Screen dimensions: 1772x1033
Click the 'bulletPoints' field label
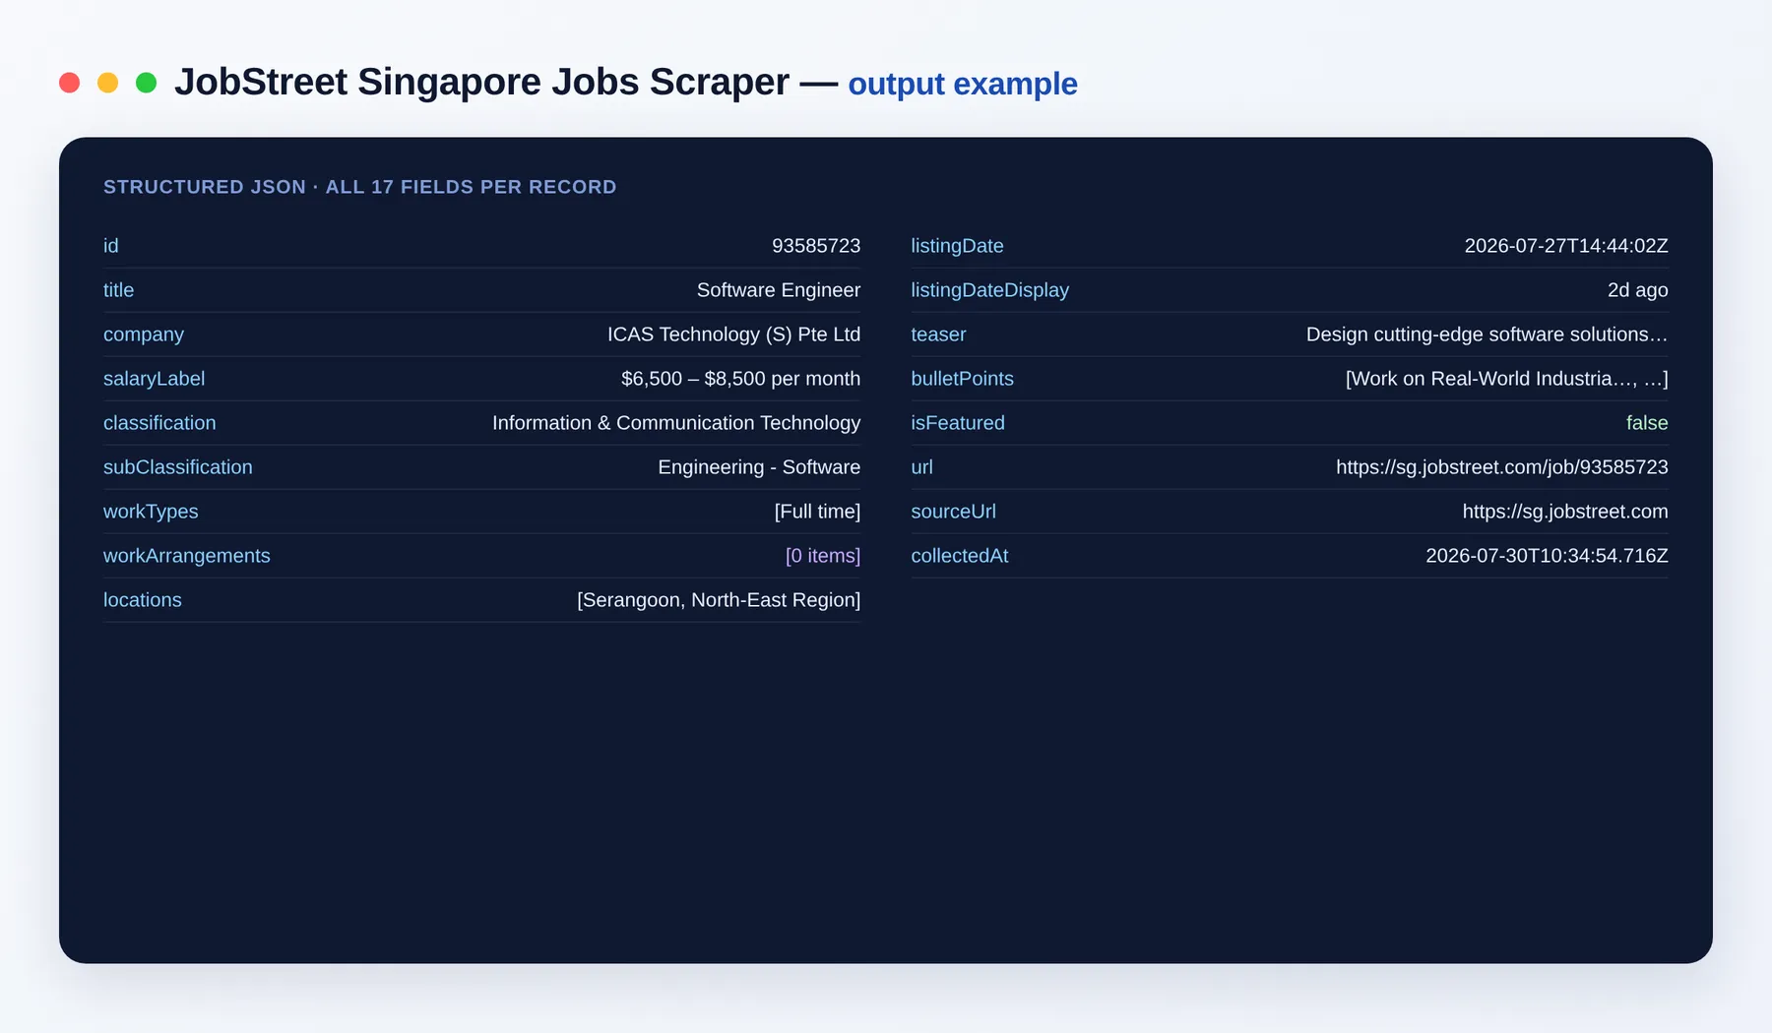pos(962,379)
